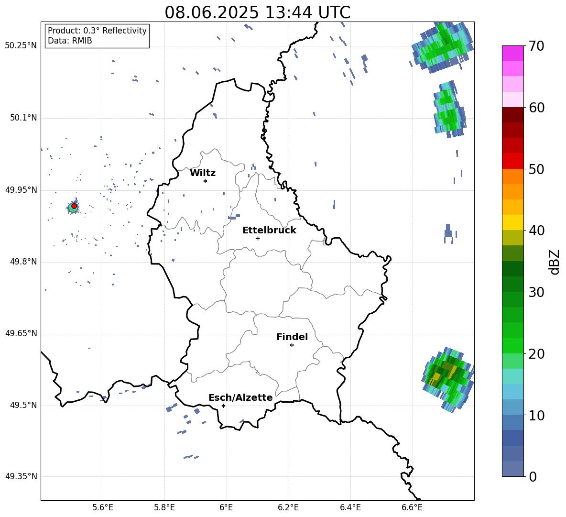Click the Wiltz city label
The height and width of the screenshot is (517, 566).
point(203,173)
